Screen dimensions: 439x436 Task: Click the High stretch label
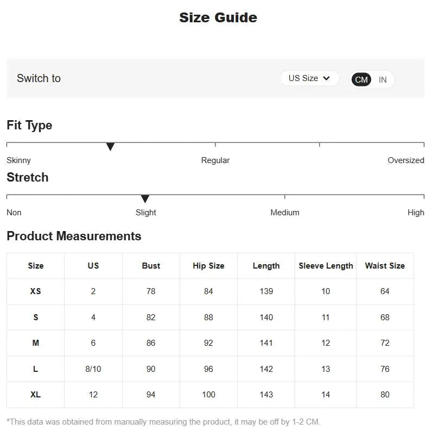point(416,213)
